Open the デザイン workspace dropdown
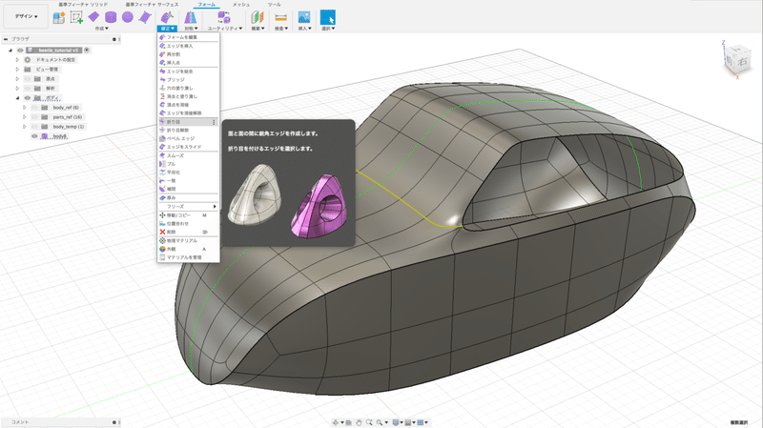This screenshot has height=428, width=763. (x=24, y=17)
